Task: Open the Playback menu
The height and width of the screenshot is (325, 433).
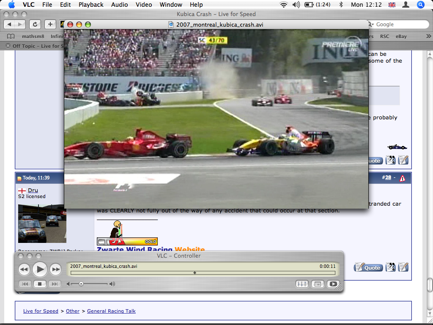Action: pos(91,5)
